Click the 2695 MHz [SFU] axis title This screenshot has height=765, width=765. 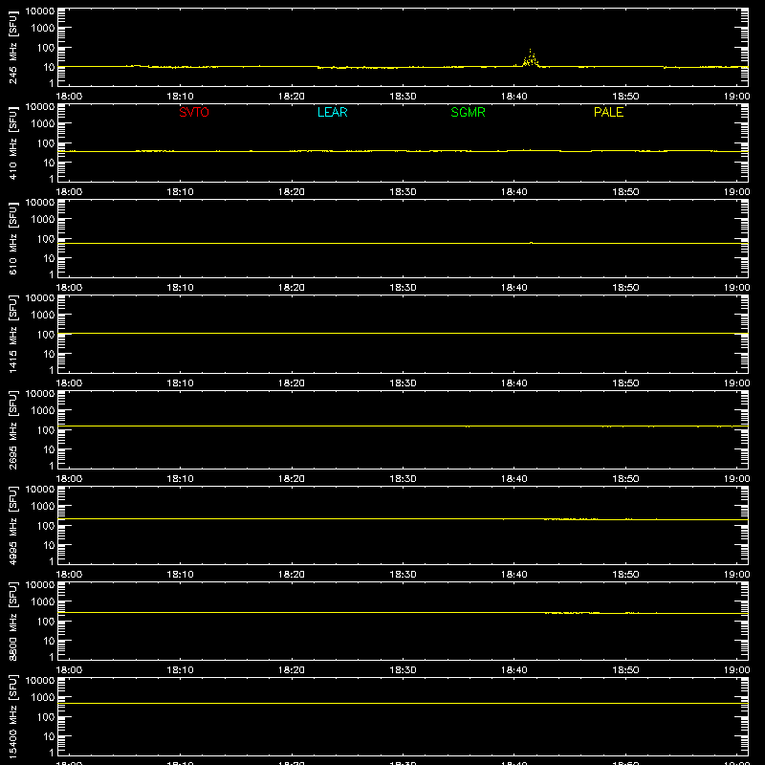tap(12, 429)
